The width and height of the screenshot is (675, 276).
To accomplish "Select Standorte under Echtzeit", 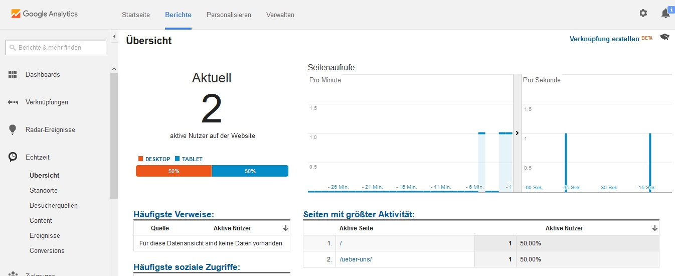I will [44, 191].
